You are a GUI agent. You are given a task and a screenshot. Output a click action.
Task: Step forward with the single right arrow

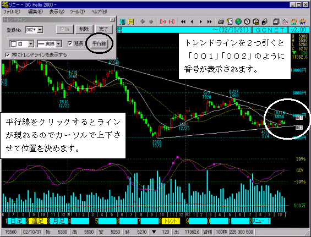(200, 21)
